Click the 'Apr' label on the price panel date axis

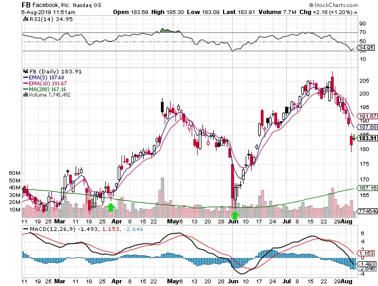point(117,221)
